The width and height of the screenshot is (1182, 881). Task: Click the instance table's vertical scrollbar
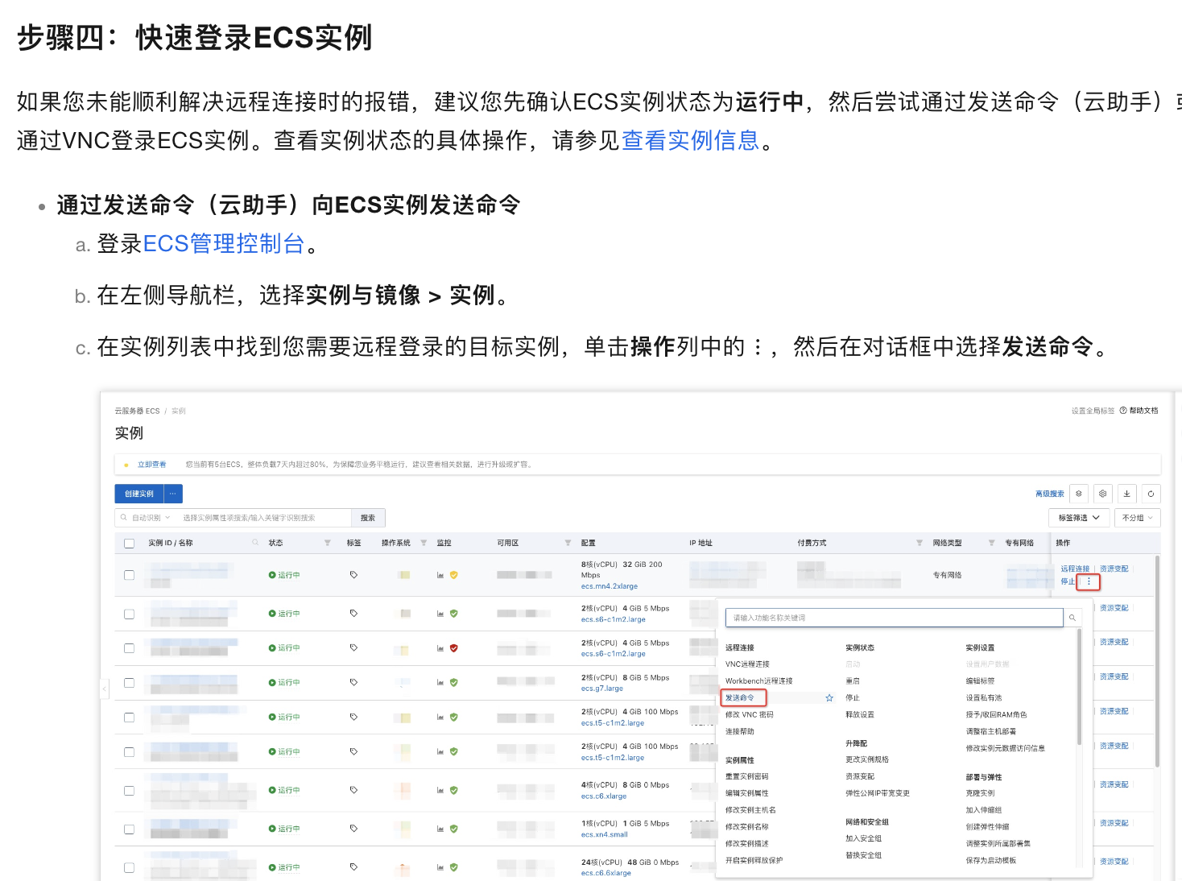[1157, 660]
